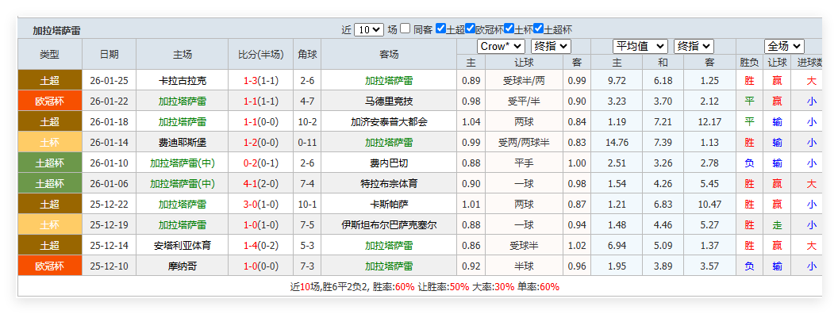
Task: Click date cell 26-01-18
Action: (109, 122)
